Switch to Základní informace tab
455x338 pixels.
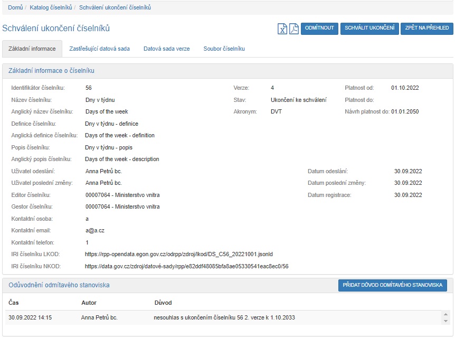pyautogui.click(x=32, y=49)
